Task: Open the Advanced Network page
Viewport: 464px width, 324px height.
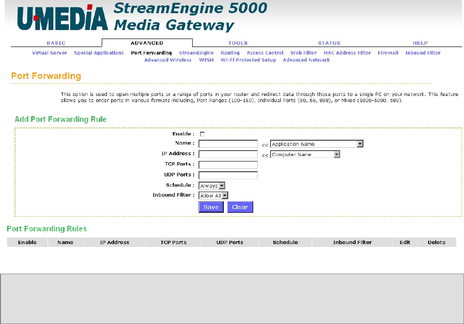Action: pyautogui.click(x=307, y=60)
